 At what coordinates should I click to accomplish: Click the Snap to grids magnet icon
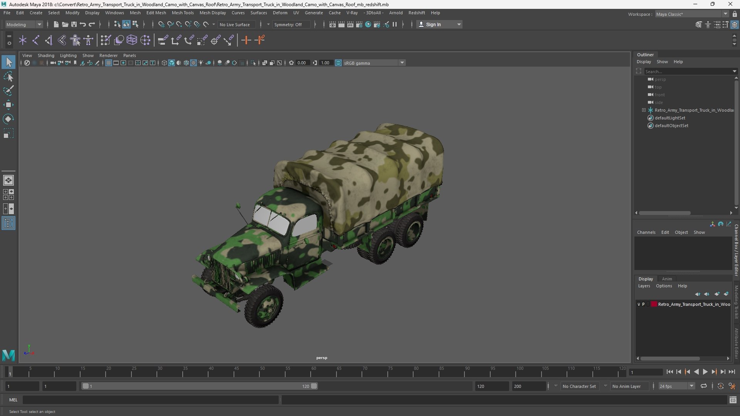(161, 24)
